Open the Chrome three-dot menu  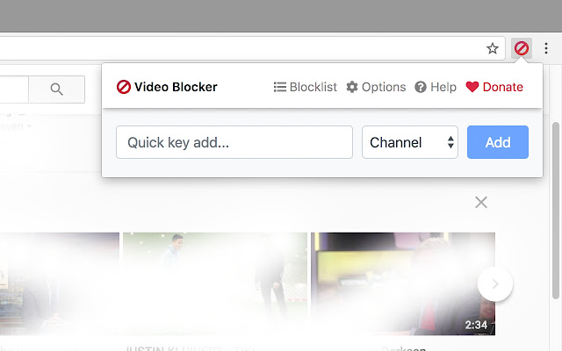click(x=546, y=48)
